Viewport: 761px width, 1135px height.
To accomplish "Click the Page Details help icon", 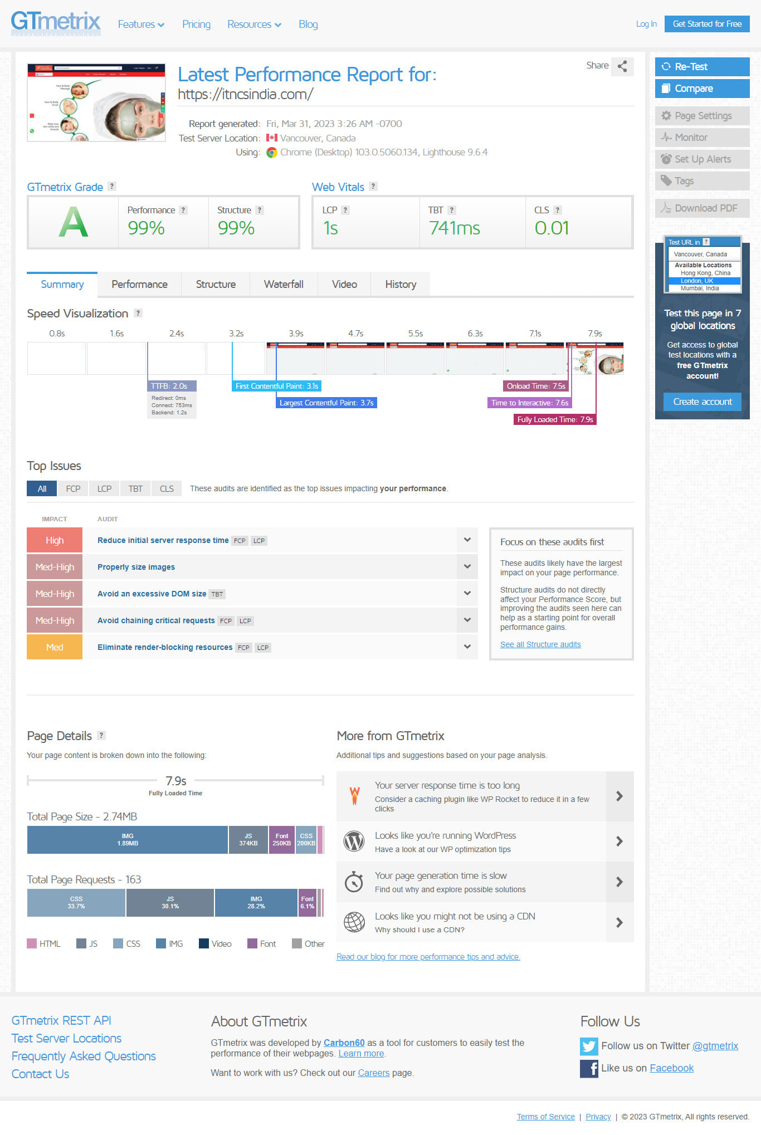I will (101, 735).
